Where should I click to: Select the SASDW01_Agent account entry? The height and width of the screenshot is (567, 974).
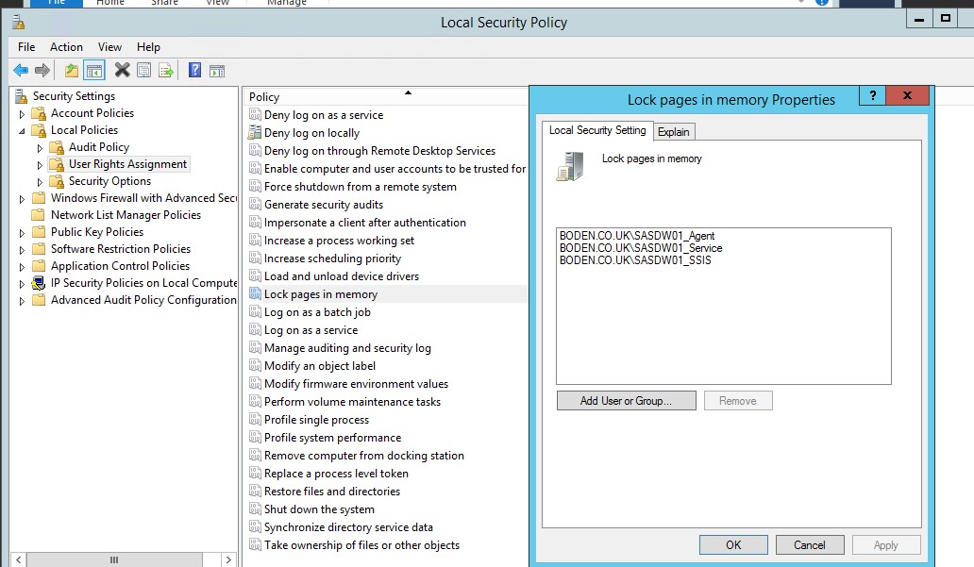[x=637, y=235]
